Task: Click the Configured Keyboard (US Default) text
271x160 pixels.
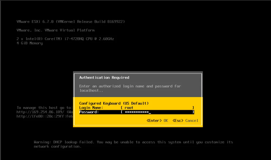Action: click(114, 103)
